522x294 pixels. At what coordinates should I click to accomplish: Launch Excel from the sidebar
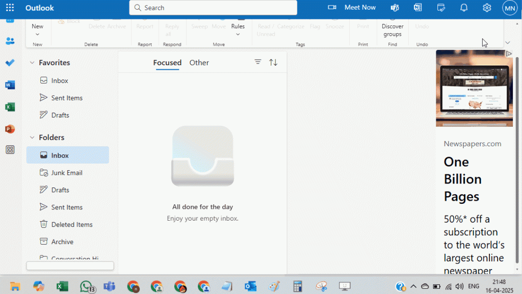(x=10, y=107)
